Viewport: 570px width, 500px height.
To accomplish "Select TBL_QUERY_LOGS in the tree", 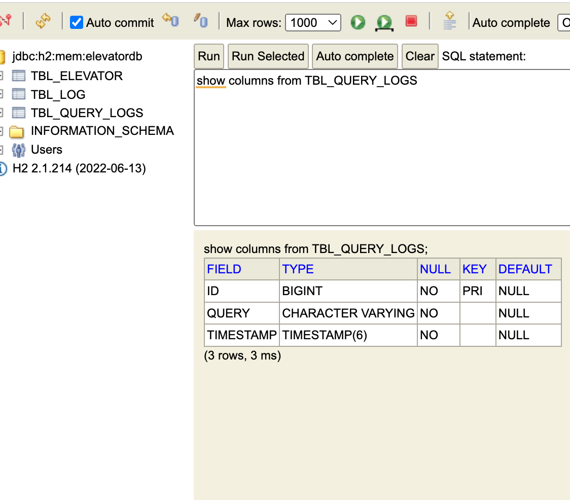I will (87, 113).
